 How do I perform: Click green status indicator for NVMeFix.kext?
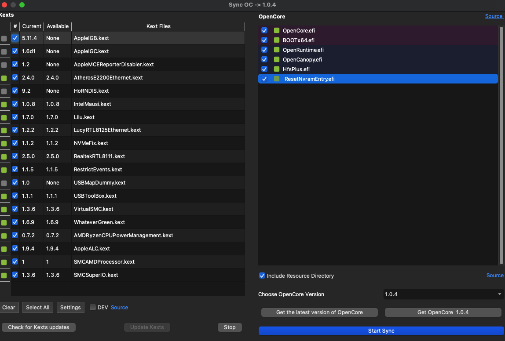click(4, 144)
